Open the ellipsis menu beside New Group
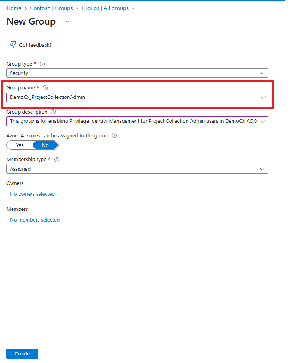The image size is (297, 363). point(68,21)
